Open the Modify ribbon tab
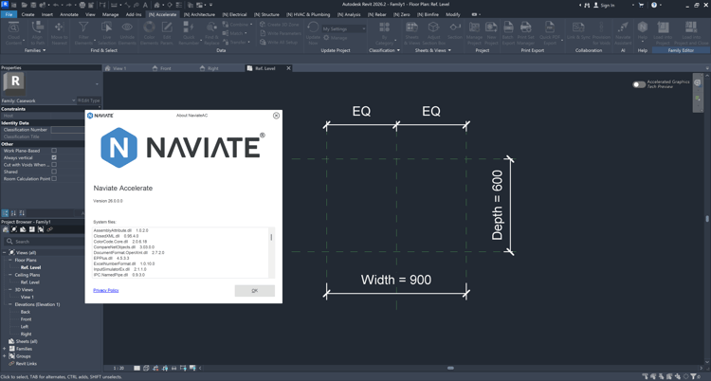The image size is (711, 381). tap(452, 14)
